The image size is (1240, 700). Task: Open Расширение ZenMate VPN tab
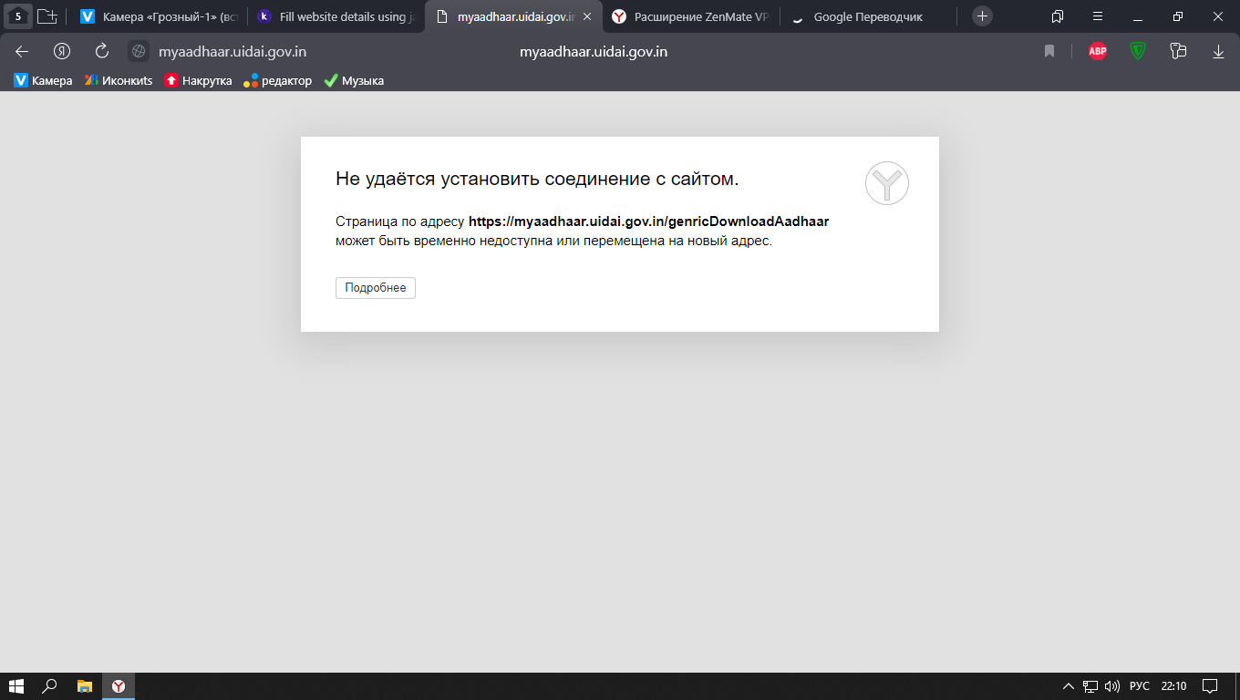pos(693,16)
